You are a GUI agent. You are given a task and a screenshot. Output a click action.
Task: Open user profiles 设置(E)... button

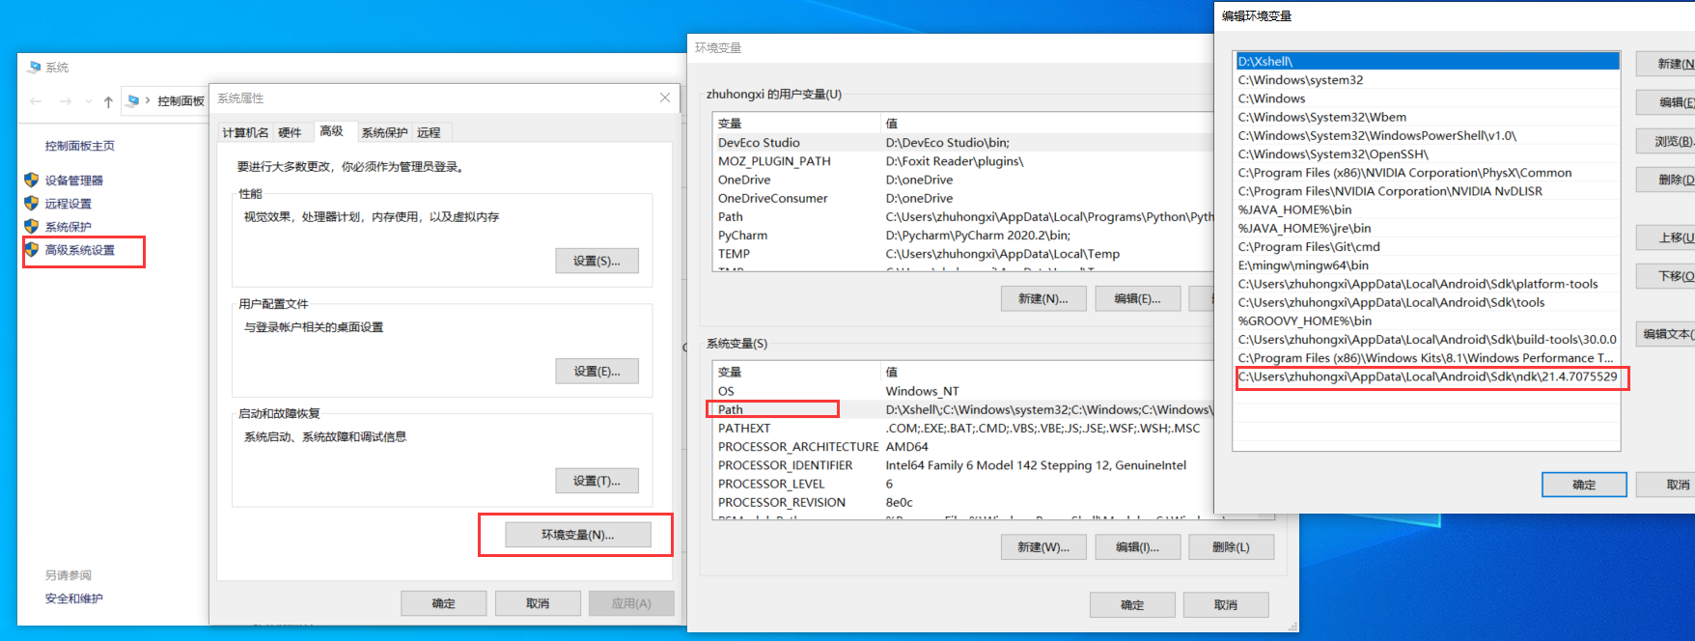(x=597, y=371)
